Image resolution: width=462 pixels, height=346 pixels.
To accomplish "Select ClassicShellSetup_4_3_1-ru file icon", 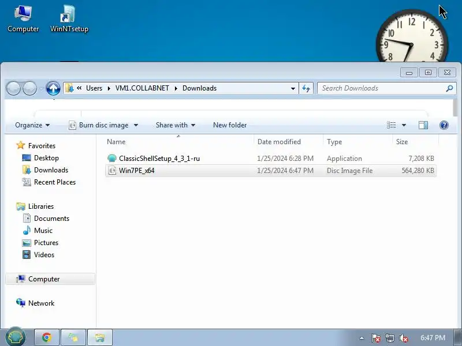I will click(112, 158).
